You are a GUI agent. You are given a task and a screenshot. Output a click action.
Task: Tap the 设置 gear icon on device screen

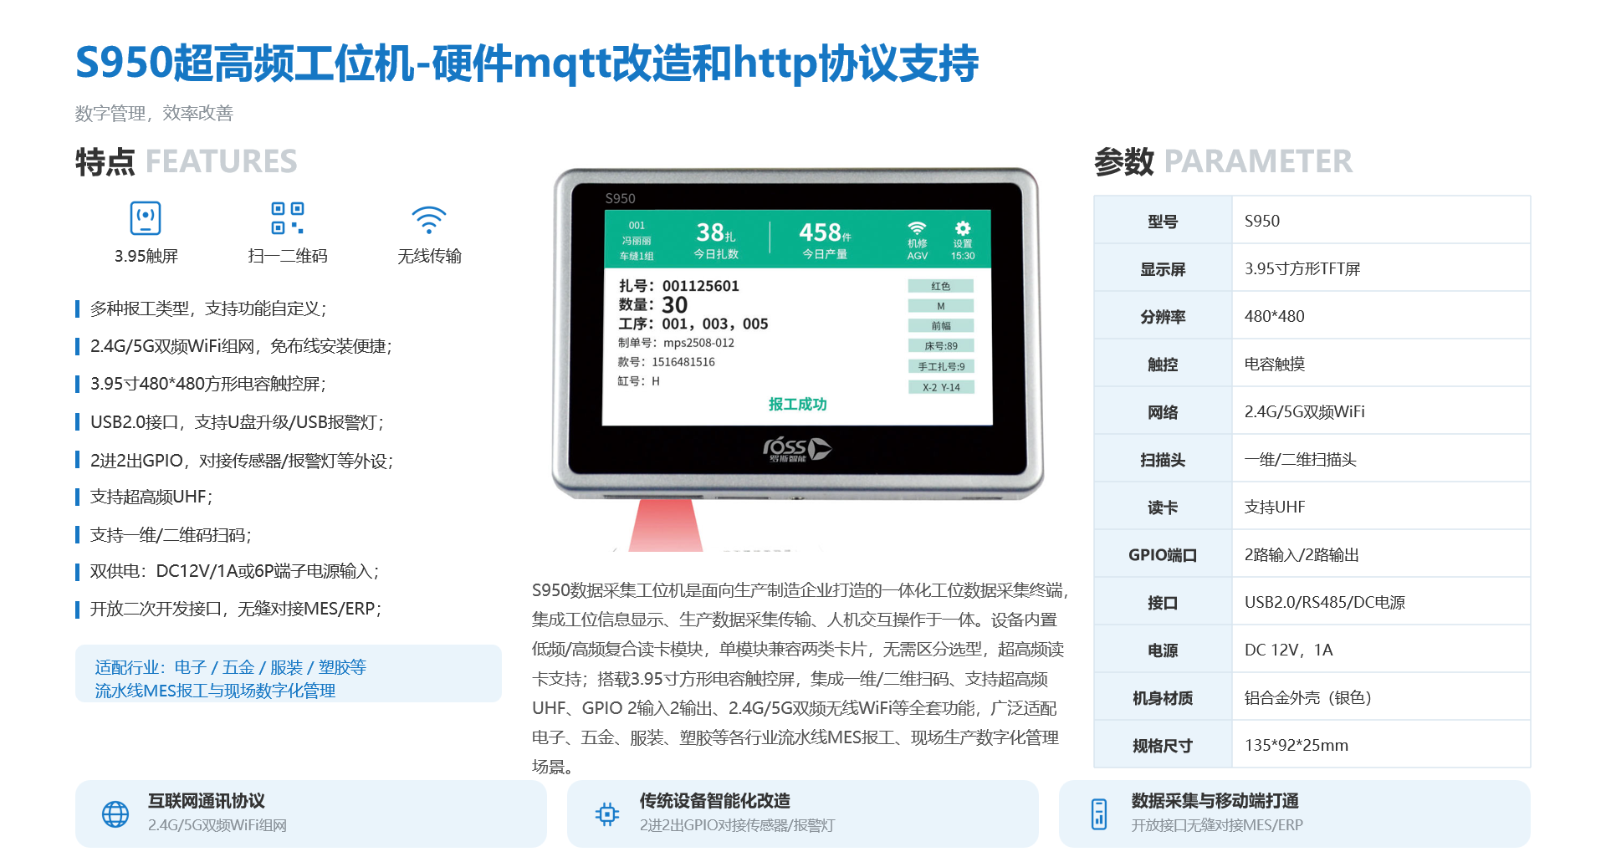point(963,228)
